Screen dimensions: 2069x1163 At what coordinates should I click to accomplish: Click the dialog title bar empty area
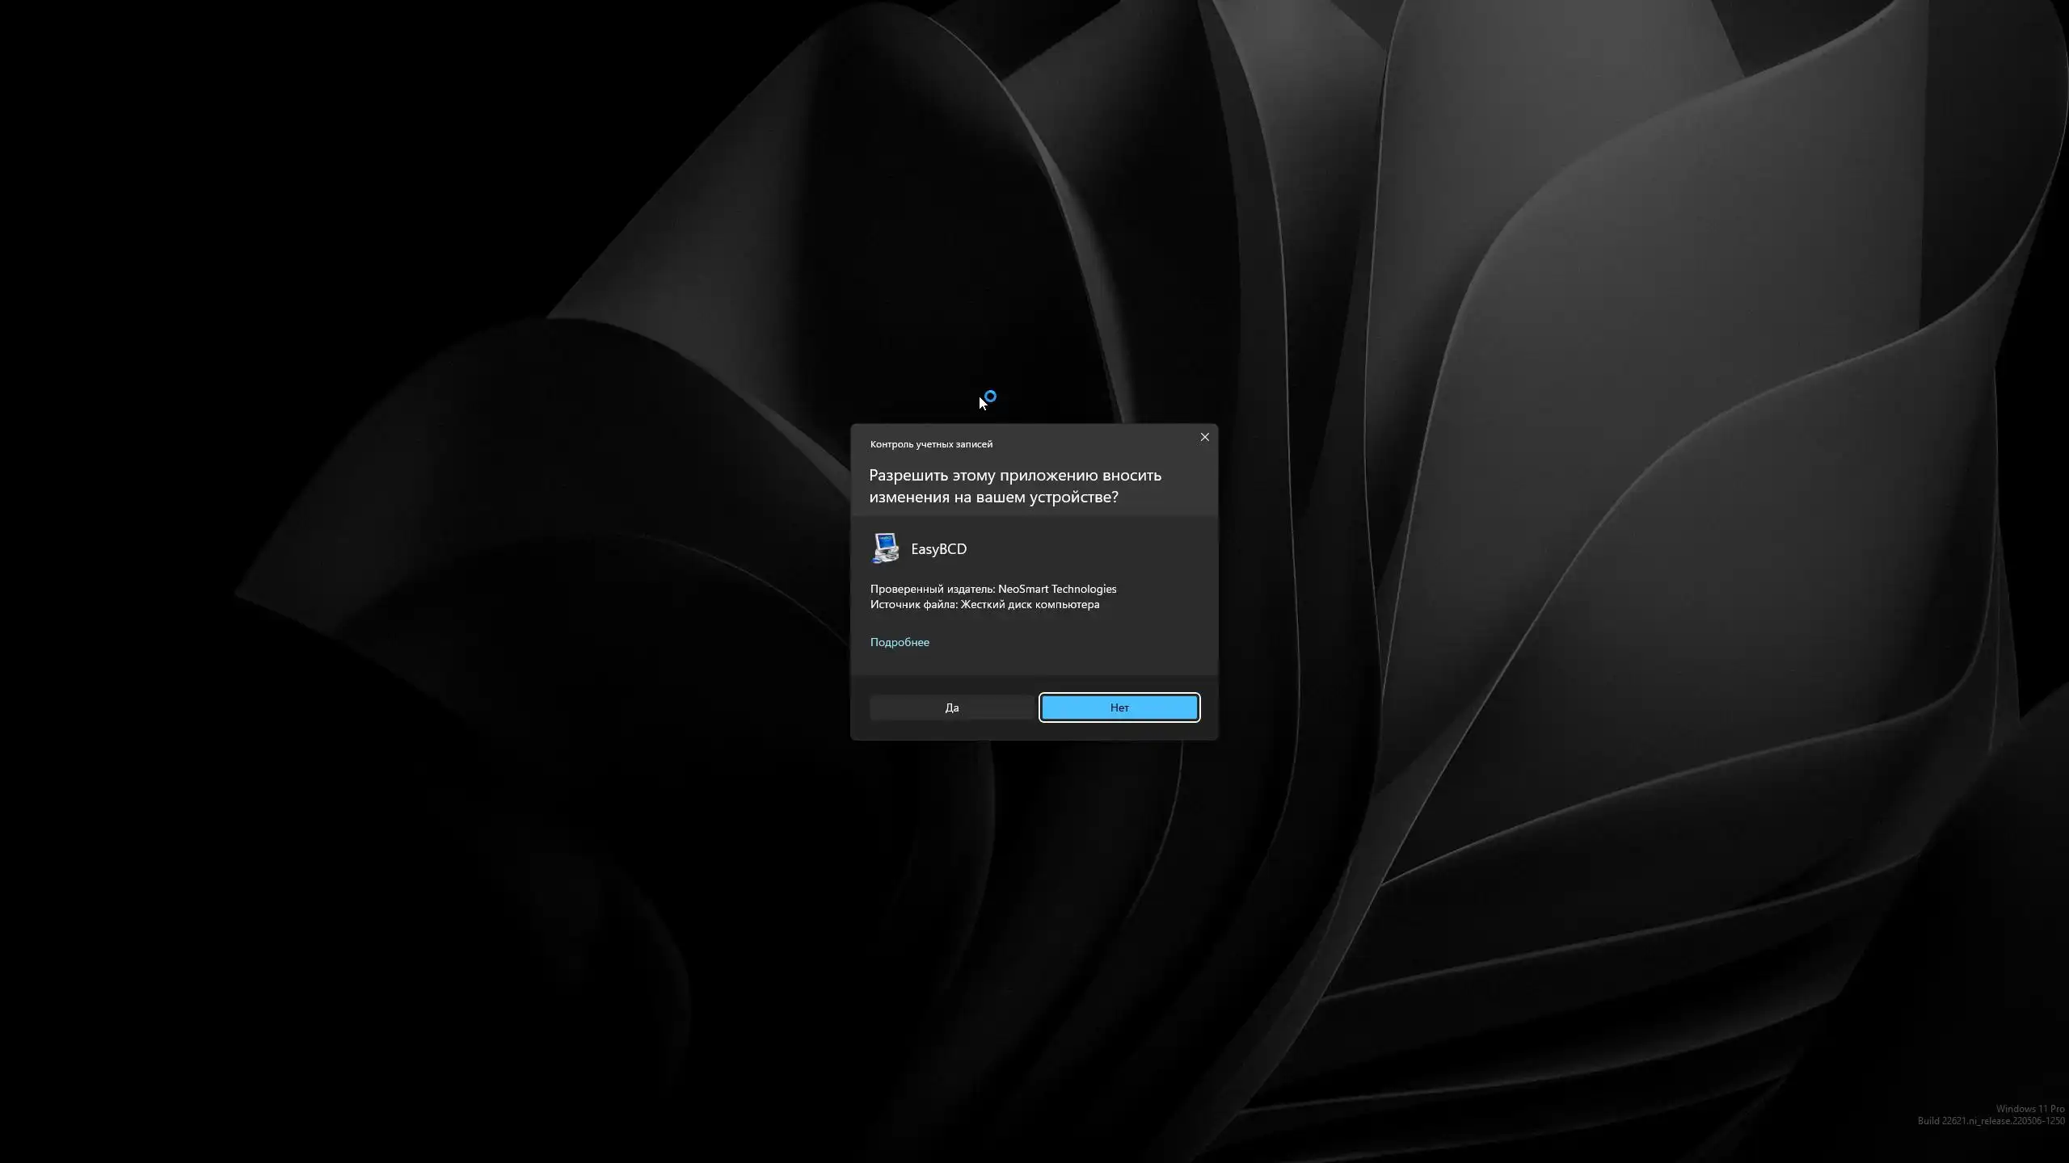coord(1091,443)
